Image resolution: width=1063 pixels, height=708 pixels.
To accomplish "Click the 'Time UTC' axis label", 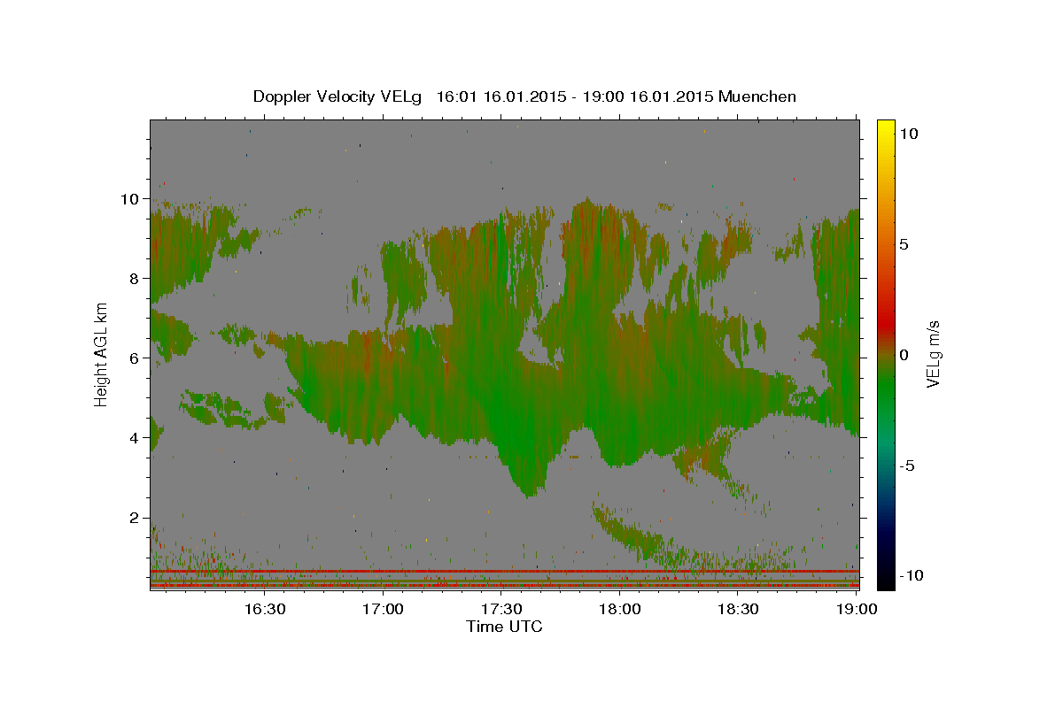I will coord(504,627).
